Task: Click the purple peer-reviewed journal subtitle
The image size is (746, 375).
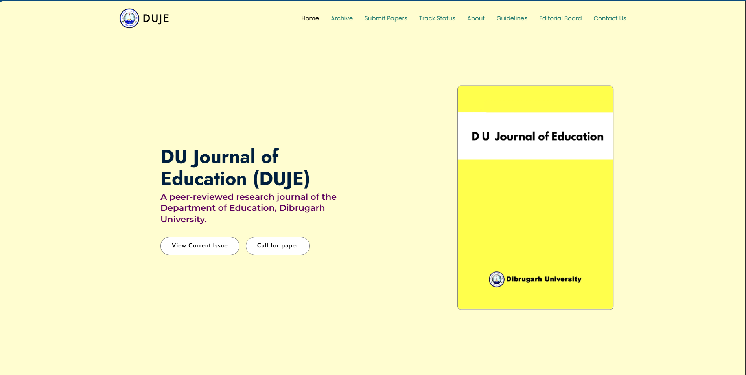Action: pyautogui.click(x=248, y=208)
